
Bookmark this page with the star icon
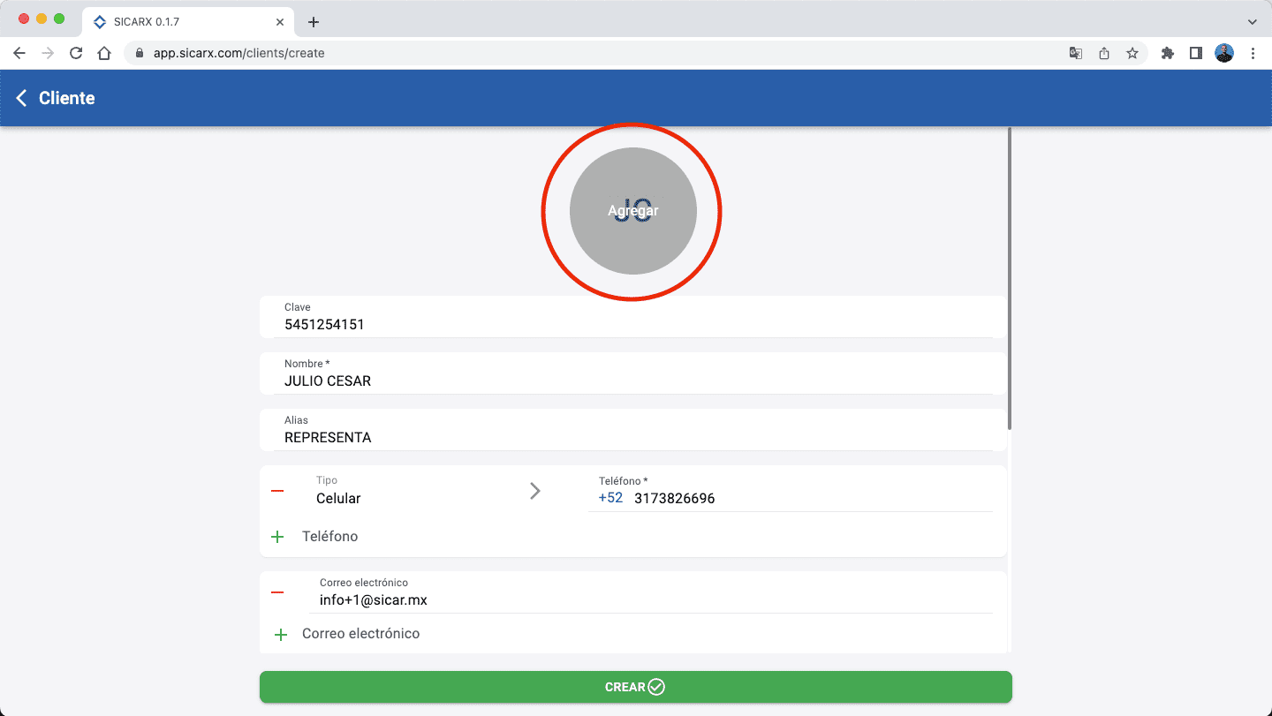click(x=1132, y=53)
